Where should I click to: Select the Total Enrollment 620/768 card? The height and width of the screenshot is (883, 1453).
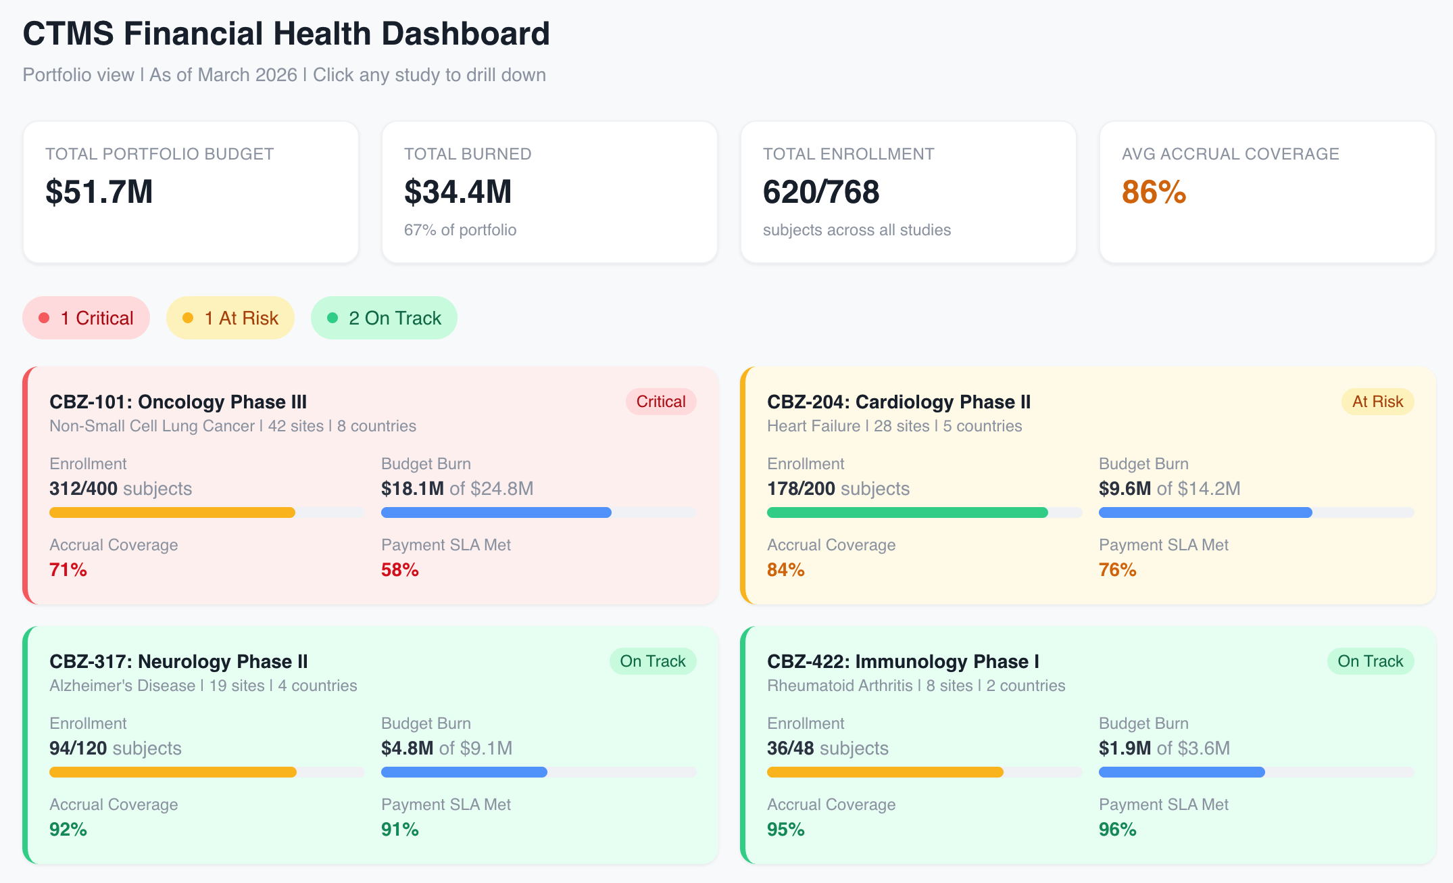(x=908, y=192)
